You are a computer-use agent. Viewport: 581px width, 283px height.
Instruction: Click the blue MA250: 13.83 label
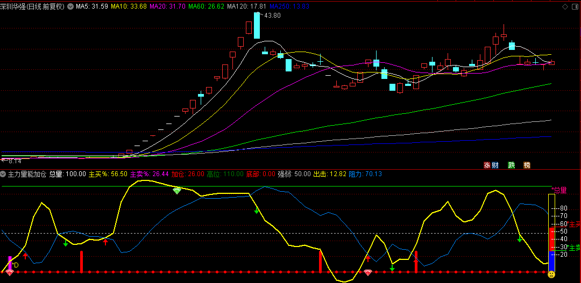(x=289, y=6)
